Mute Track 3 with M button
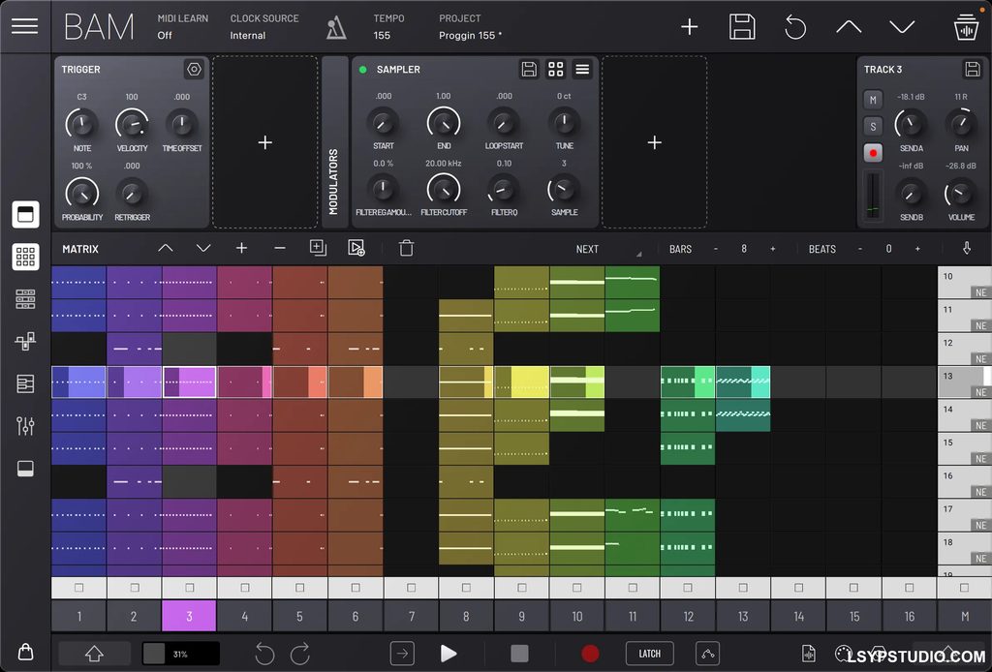 (x=873, y=100)
